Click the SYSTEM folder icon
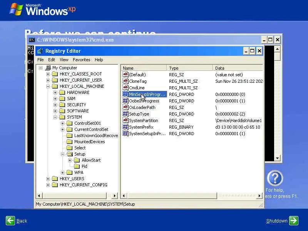This screenshot has height=231, width=308. coord(62,117)
